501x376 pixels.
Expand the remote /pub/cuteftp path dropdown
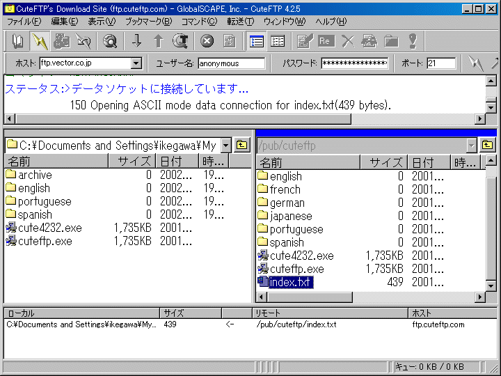coord(471,146)
